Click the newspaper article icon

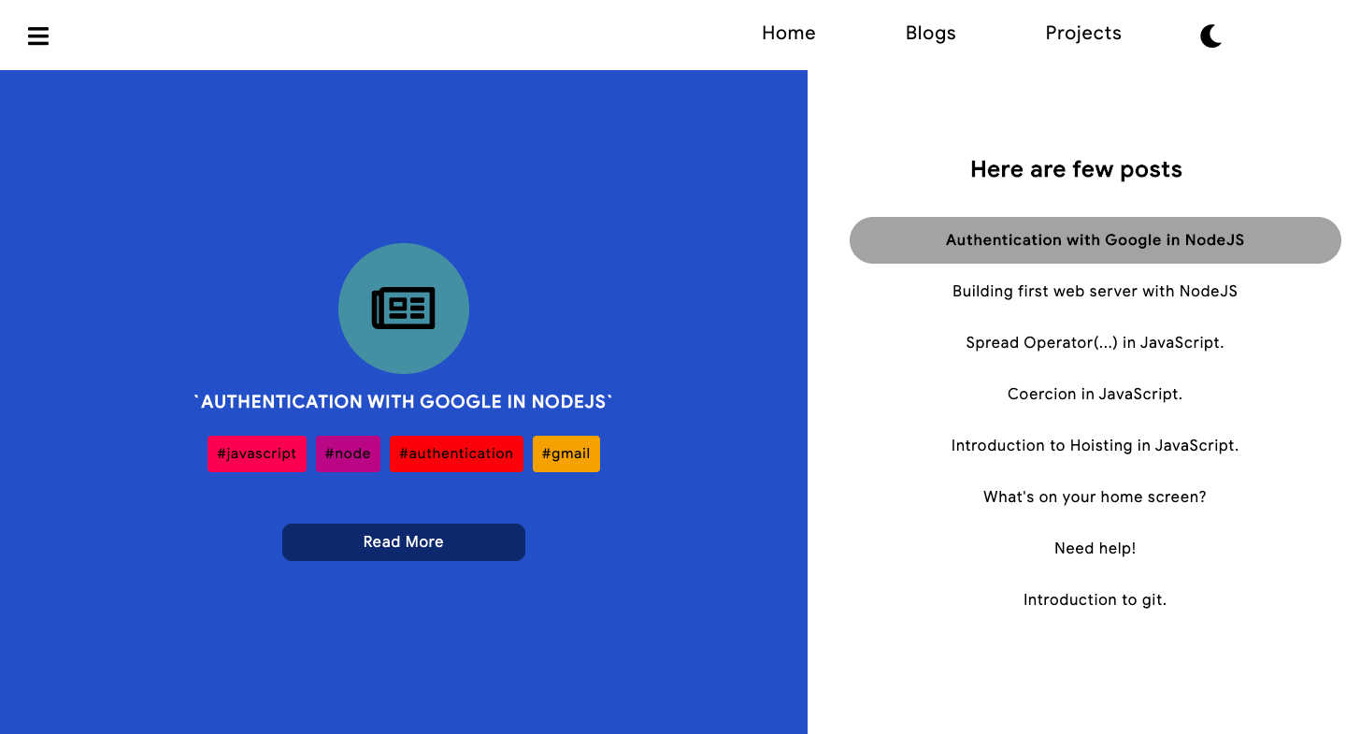coord(404,308)
